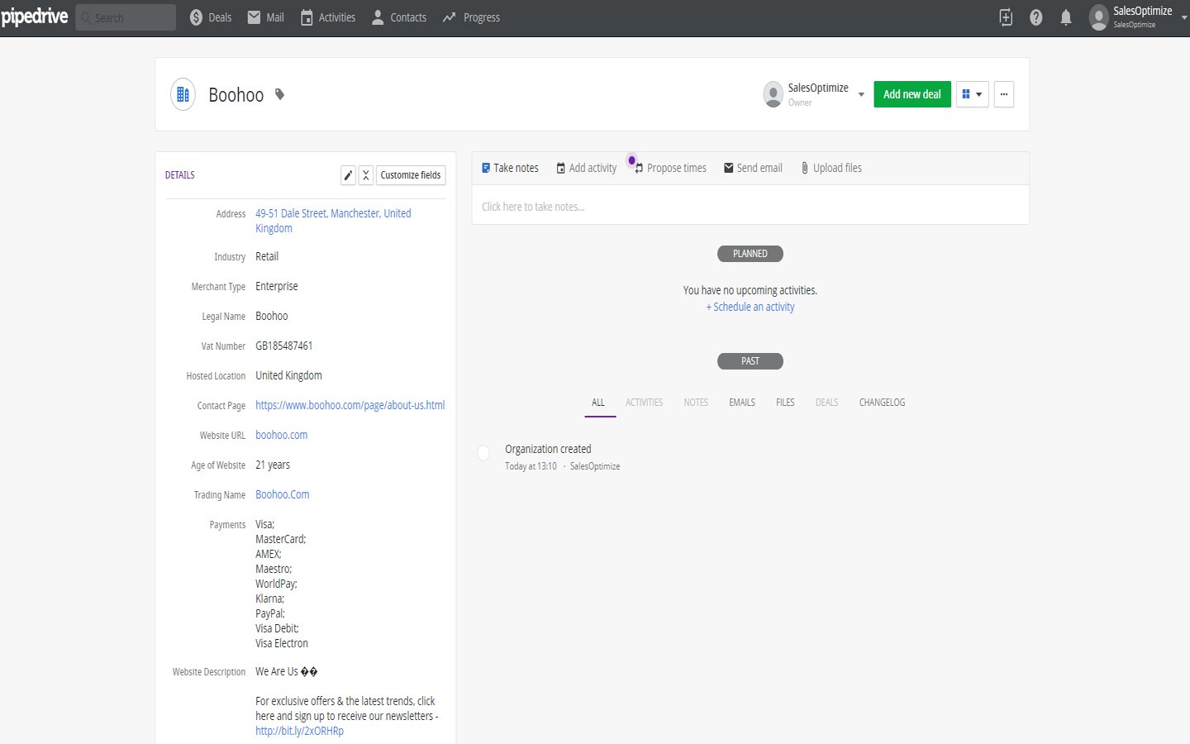Open the Mail menu

coord(265,17)
